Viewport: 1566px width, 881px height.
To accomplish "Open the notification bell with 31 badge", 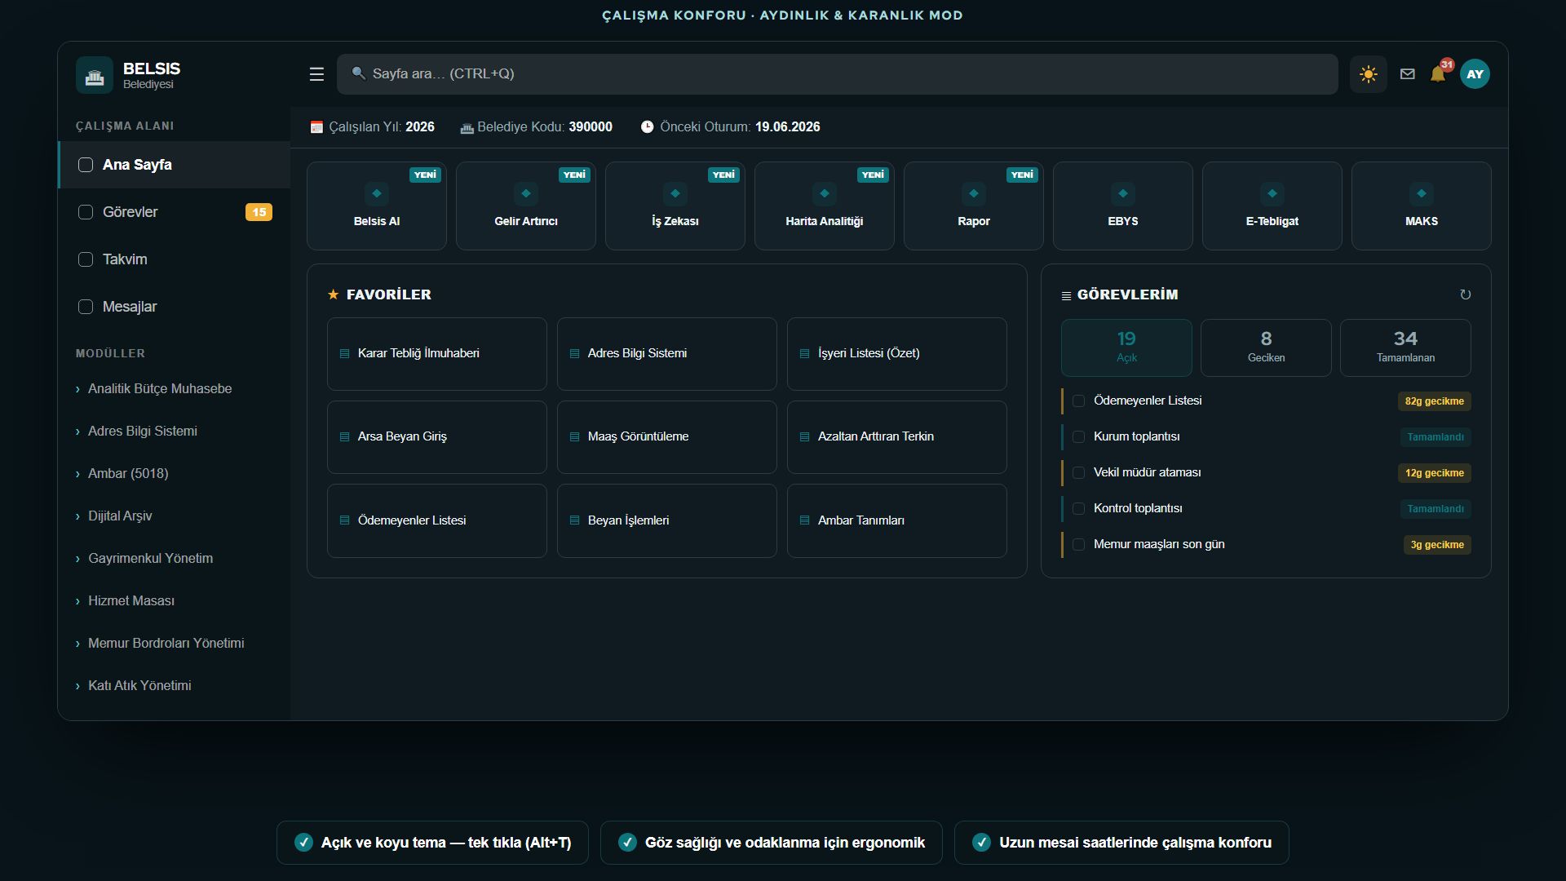I will click(x=1438, y=74).
